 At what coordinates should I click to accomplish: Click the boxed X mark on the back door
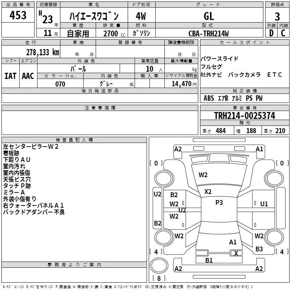236,254
